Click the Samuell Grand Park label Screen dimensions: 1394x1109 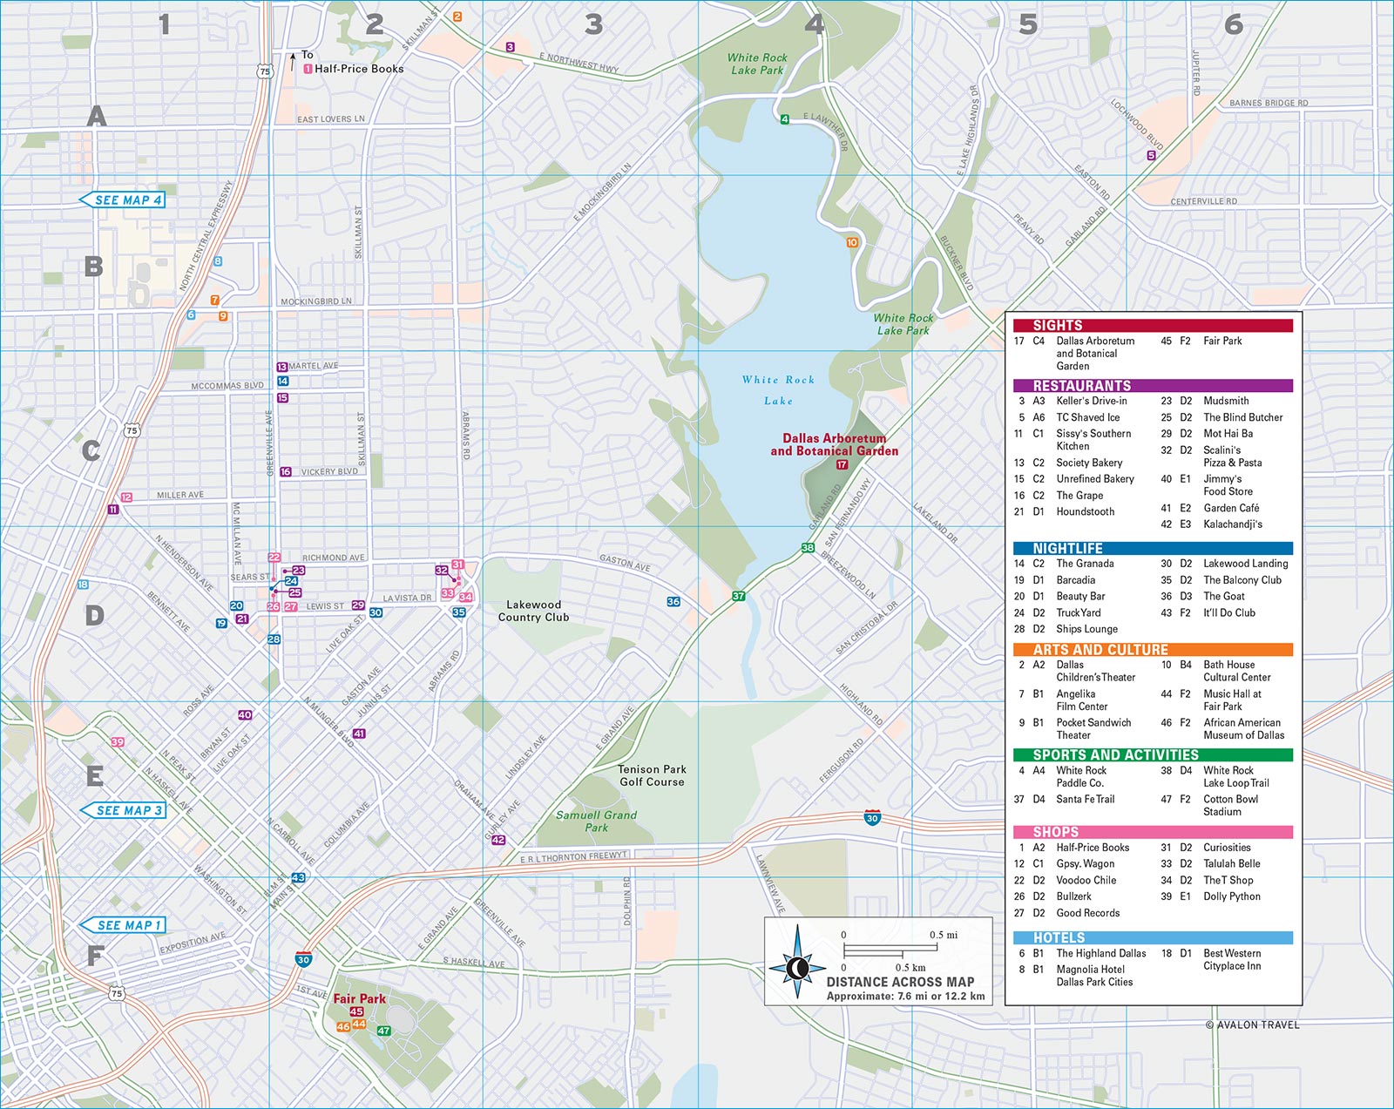597,822
